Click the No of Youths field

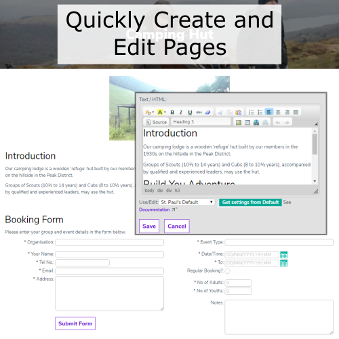tap(239, 291)
